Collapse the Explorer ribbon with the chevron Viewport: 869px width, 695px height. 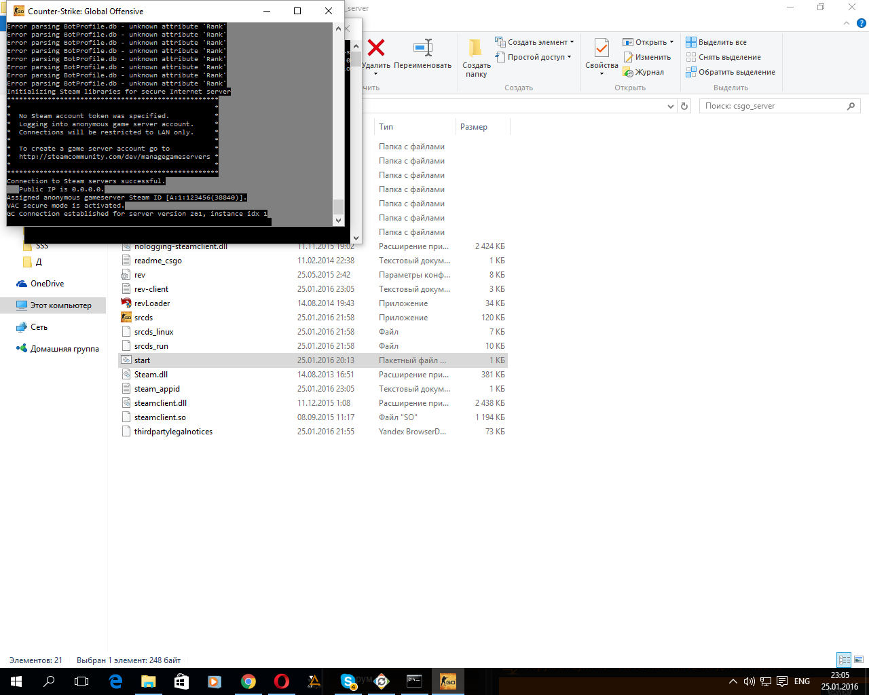tap(846, 23)
